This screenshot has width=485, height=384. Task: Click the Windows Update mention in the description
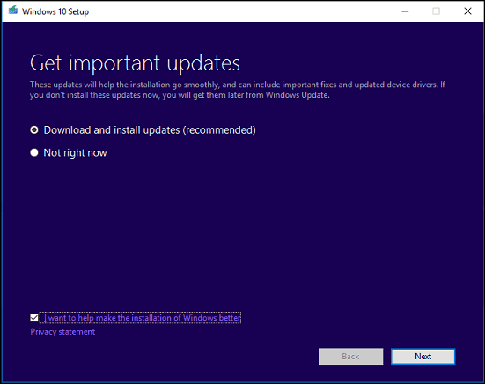[x=297, y=95]
